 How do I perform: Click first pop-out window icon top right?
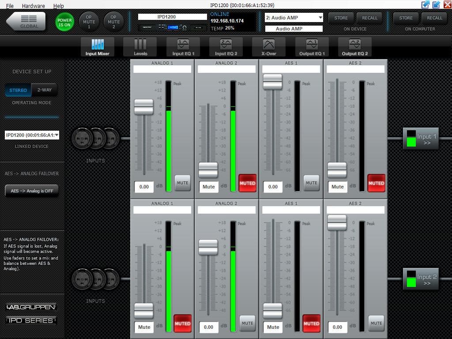click(426, 4)
